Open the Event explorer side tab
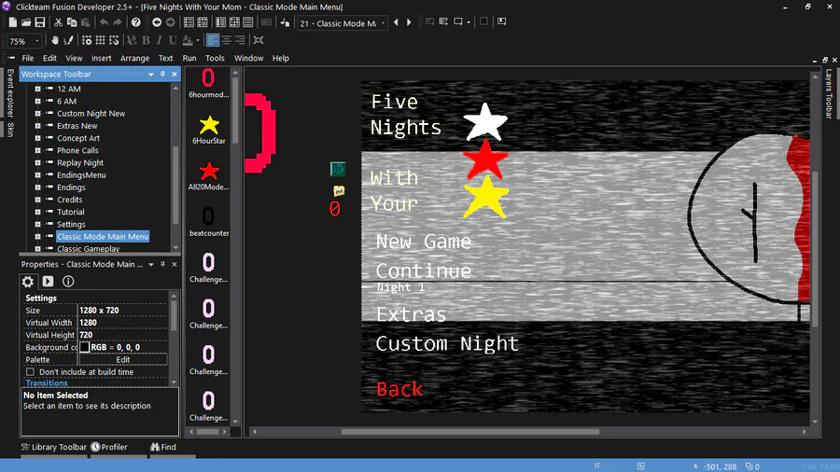This screenshot has height=472, width=840. tap(9, 93)
